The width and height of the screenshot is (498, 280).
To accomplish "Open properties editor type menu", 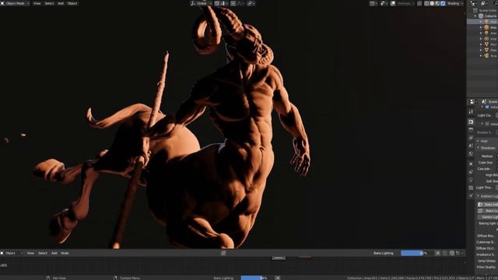I will [473, 102].
